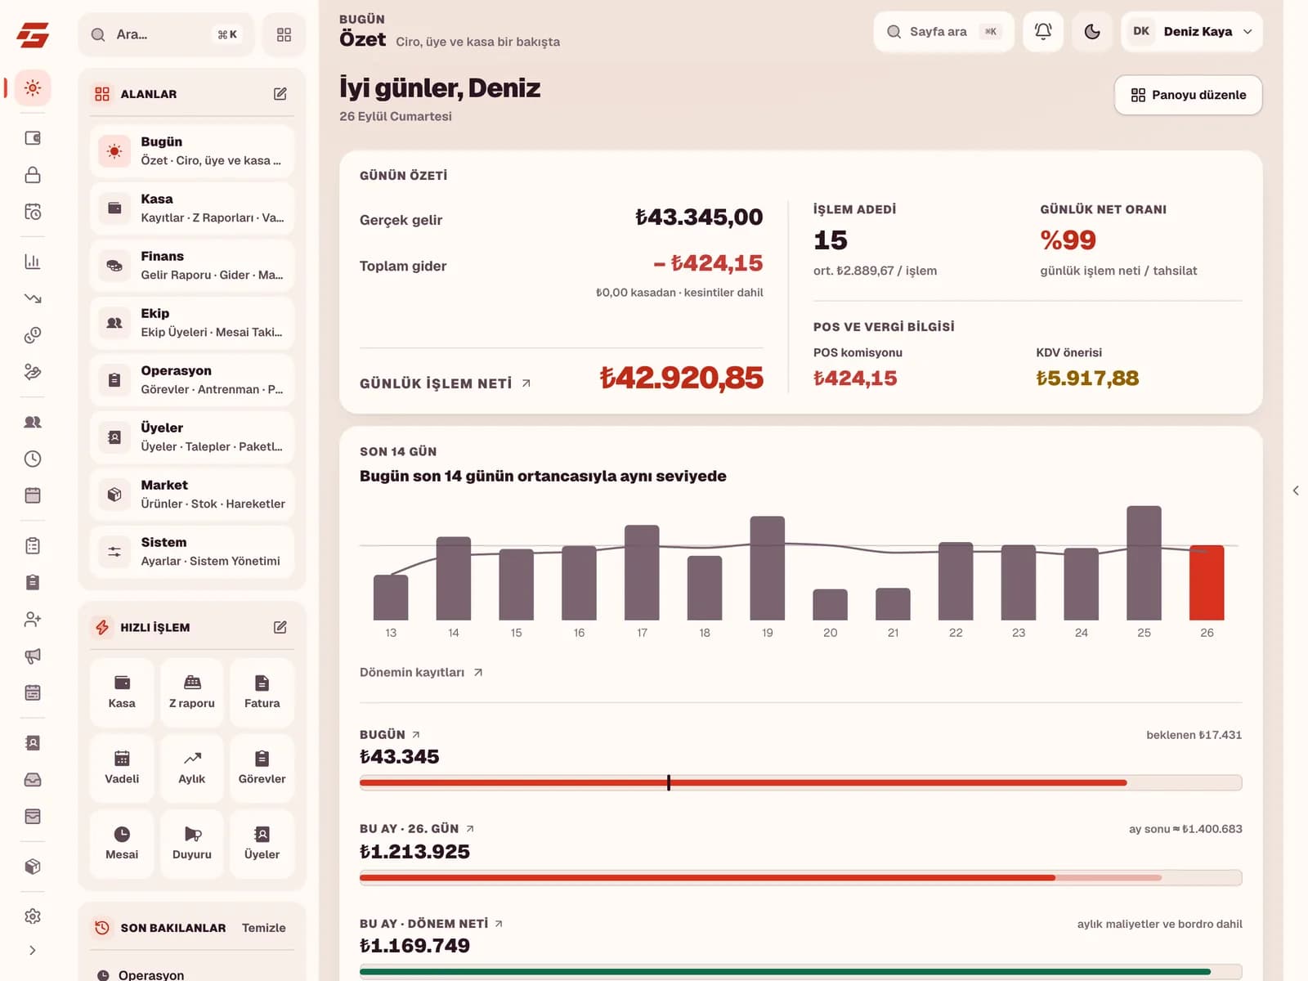Click the Sayfa ara search field
The image size is (1308, 981).
point(943,32)
